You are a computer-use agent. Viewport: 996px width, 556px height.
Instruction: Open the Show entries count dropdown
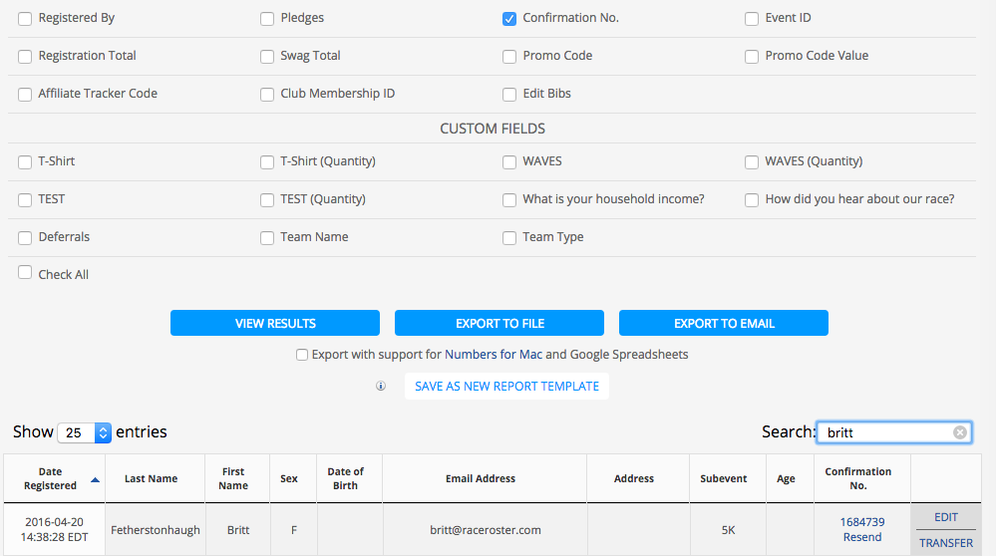[x=85, y=432]
